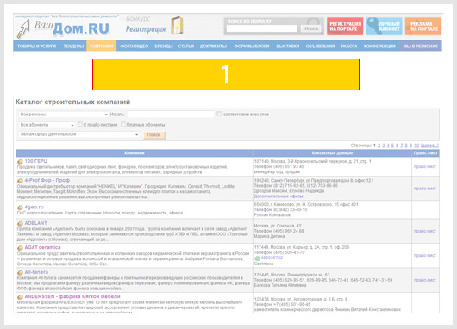
Task: Click the Поиск catalog button
Action: coord(153,135)
